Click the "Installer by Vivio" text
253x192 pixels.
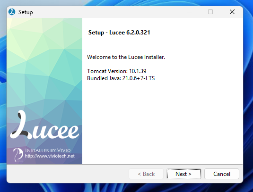click(x=48, y=150)
